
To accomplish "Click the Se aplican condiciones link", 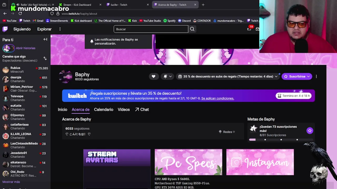I will point(218,98).
